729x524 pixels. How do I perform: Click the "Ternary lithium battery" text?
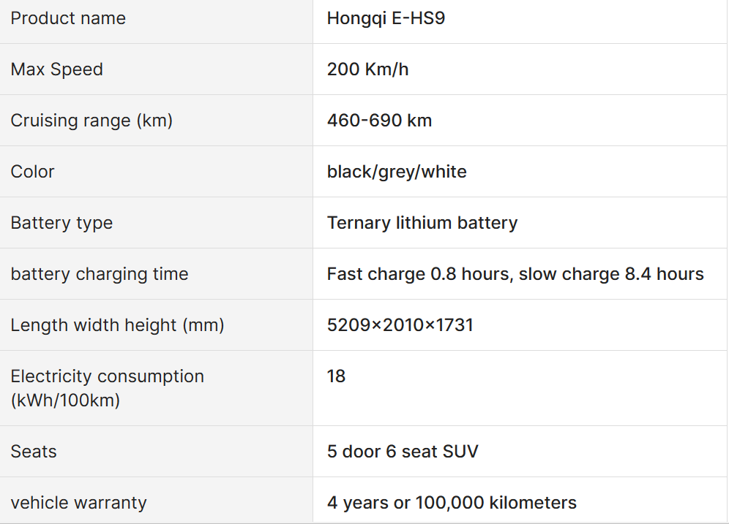tap(422, 223)
